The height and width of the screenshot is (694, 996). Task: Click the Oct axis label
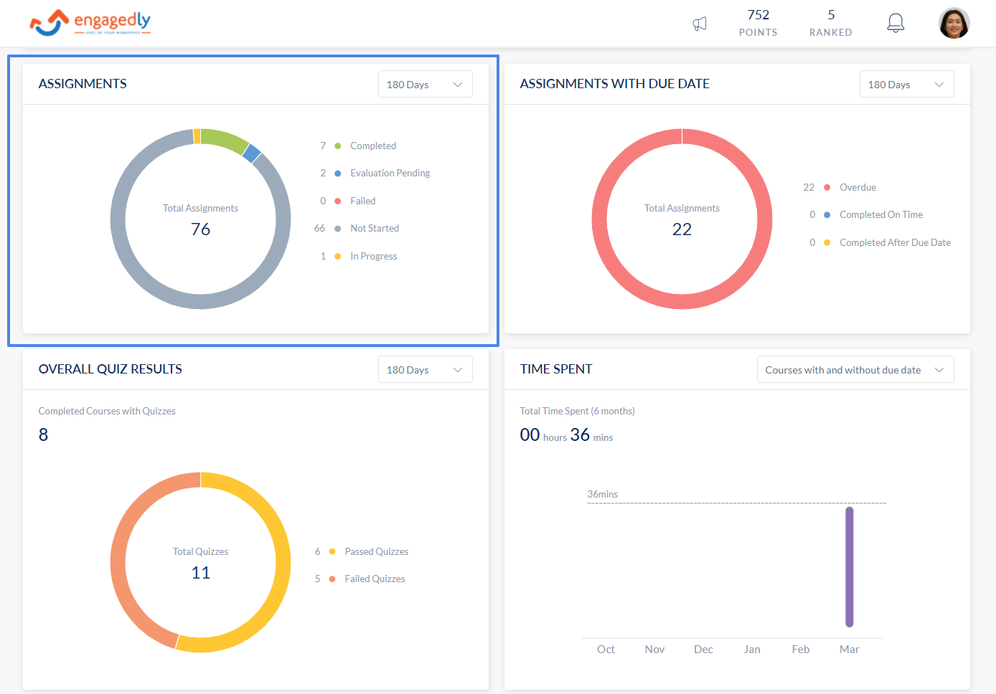606,649
